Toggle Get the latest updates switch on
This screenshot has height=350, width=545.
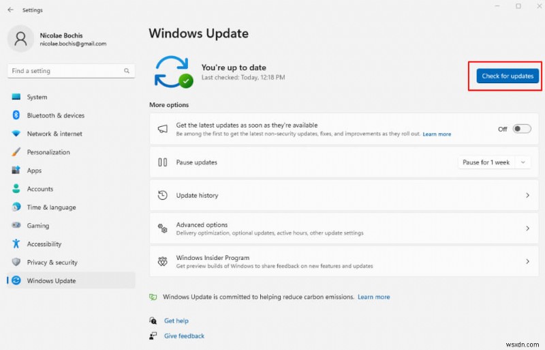coord(522,129)
